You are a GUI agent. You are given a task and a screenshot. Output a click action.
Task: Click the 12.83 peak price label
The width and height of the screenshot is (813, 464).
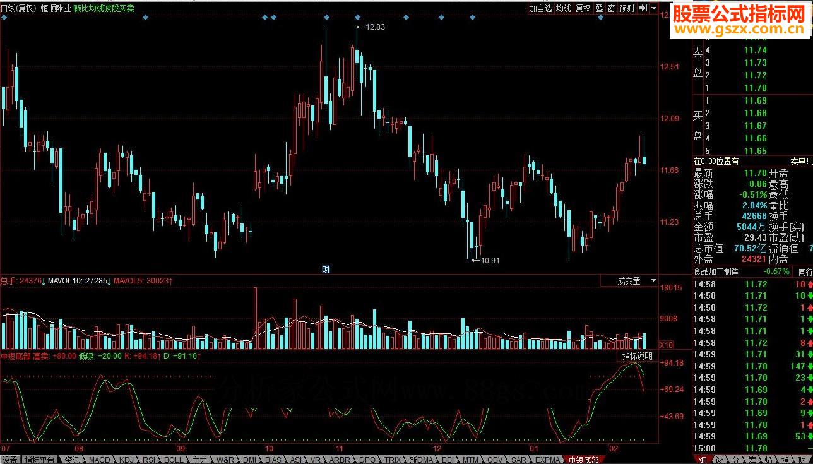(x=375, y=27)
